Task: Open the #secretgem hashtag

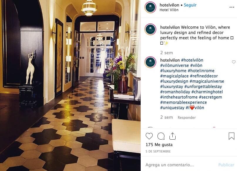Action: 210,97
